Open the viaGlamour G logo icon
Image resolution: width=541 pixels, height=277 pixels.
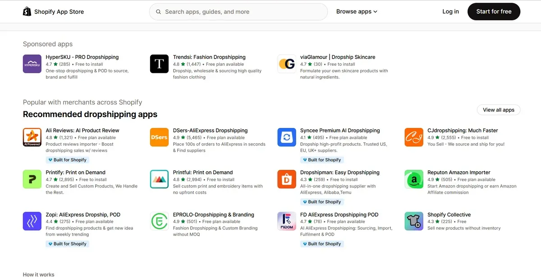click(286, 64)
